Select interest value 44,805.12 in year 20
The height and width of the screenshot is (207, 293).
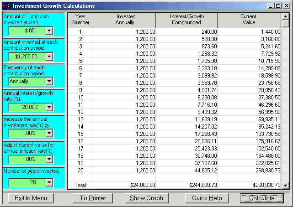186,170
